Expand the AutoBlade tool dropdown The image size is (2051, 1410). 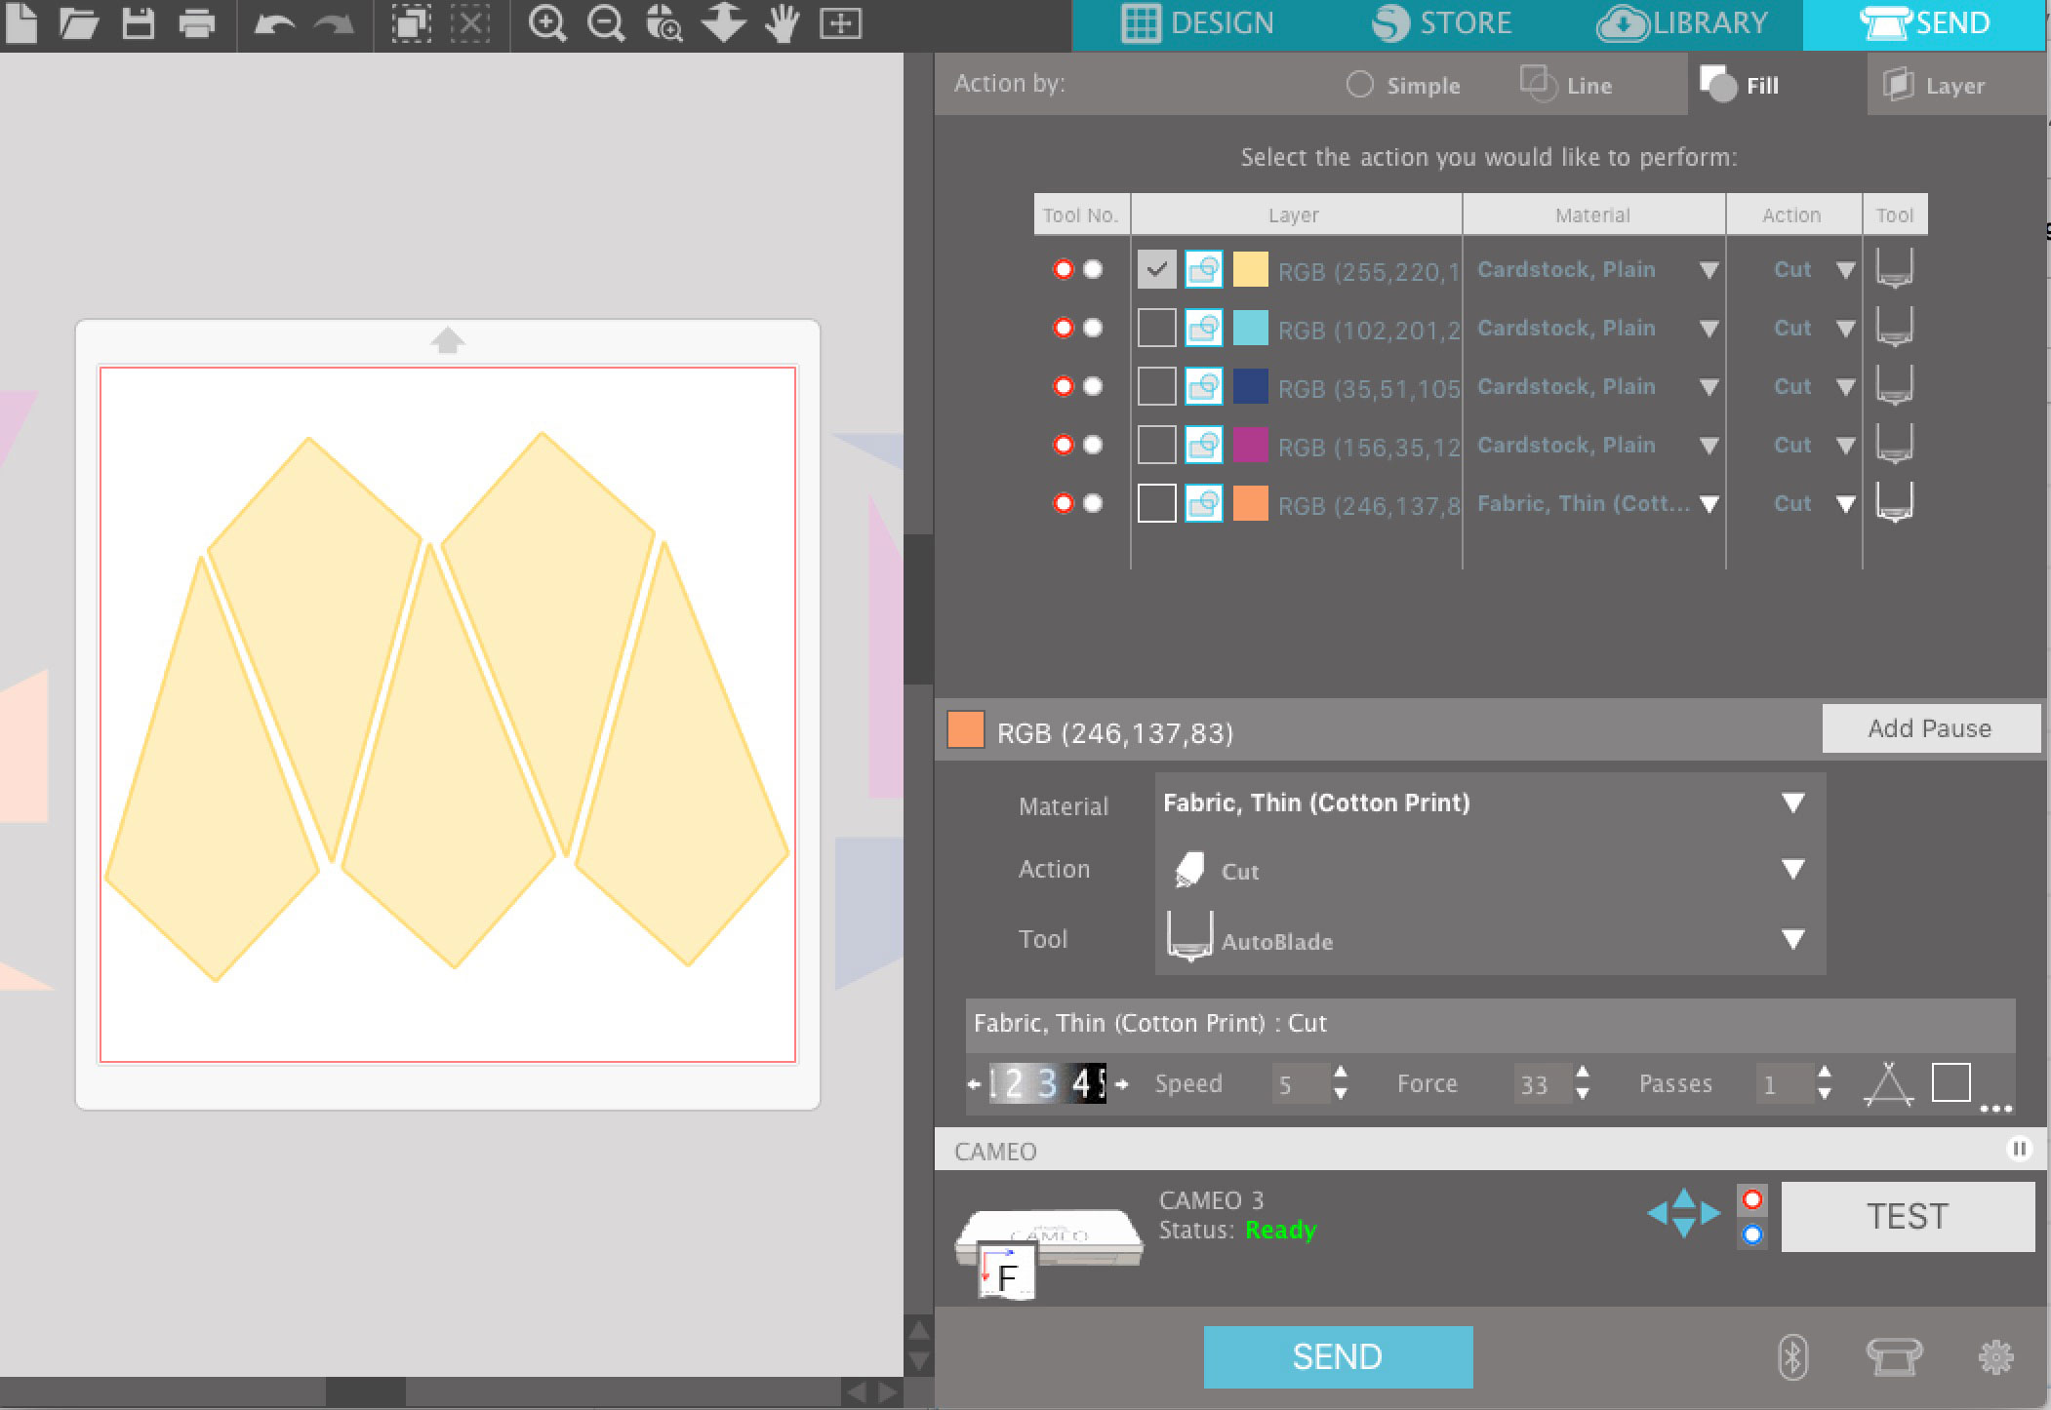coord(1792,939)
